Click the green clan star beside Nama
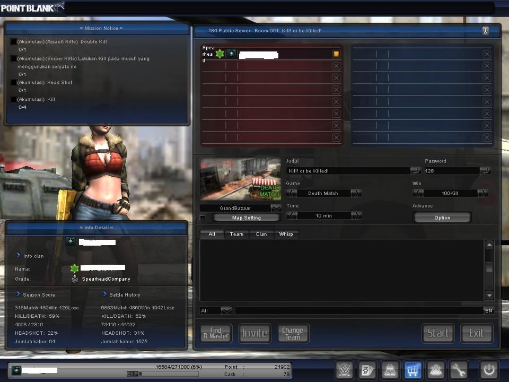This screenshot has height=382, width=509. (x=75, y=268)
